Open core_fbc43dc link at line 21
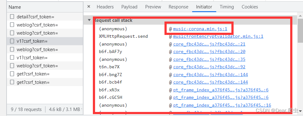Screen dimensions: 303x116 click(x=209, y=44)
